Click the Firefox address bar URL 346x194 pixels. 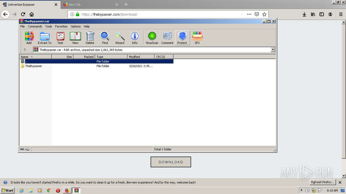pyautogui.click(x=109, y=14)
